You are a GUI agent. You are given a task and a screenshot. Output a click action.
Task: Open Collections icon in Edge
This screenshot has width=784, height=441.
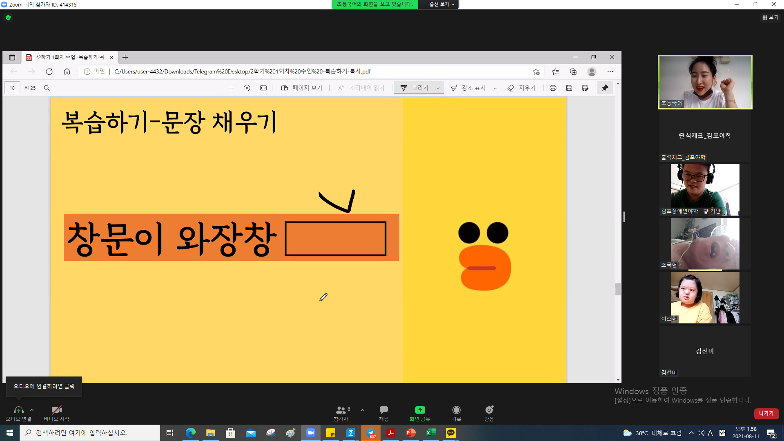[573, 71]
